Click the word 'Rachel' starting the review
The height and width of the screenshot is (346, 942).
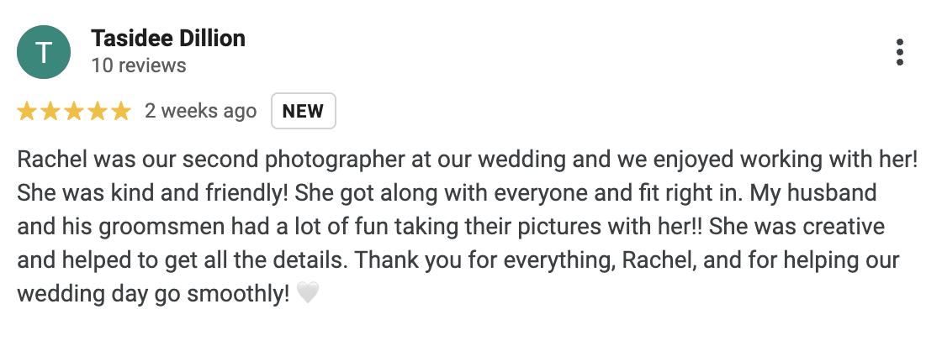pyautogui.click(x=52, y=160)
